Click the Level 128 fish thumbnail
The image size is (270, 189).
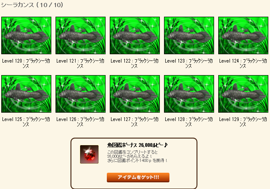click(189, 94)
